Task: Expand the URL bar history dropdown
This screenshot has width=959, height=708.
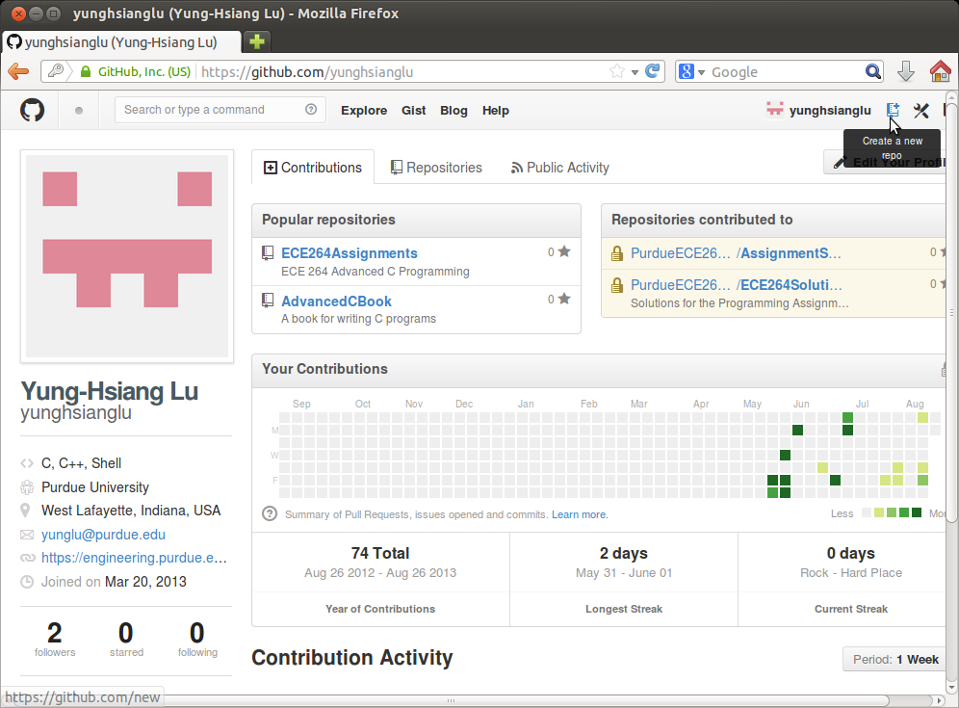Action: point(635,72)
